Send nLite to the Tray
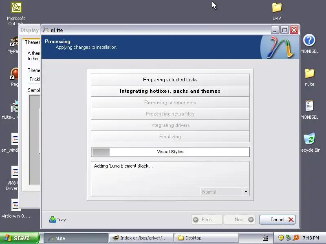 tap(57, 220)
